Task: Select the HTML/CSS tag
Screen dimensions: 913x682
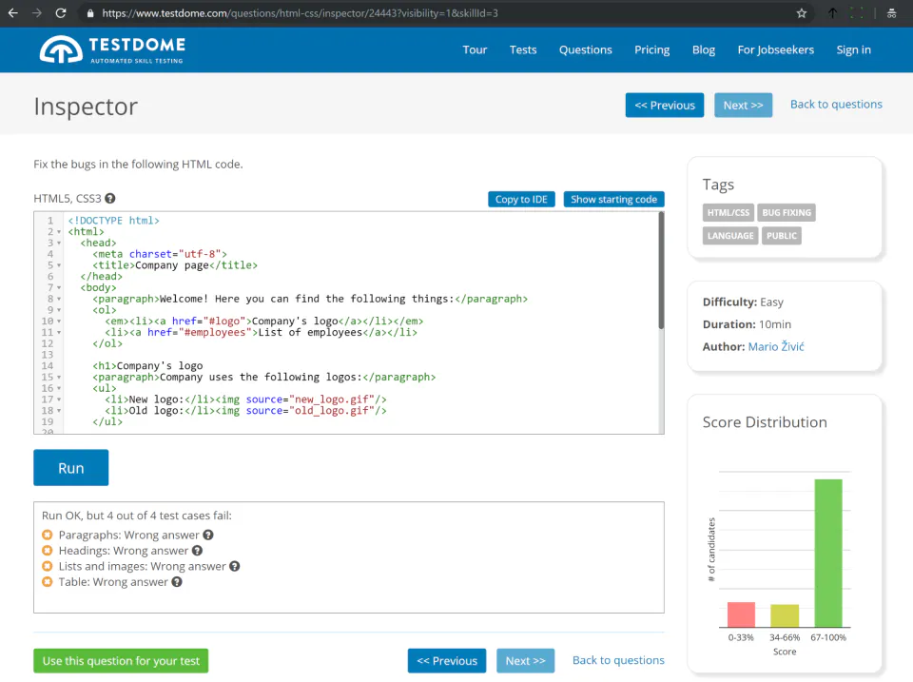Action: (x=728, y=212)
